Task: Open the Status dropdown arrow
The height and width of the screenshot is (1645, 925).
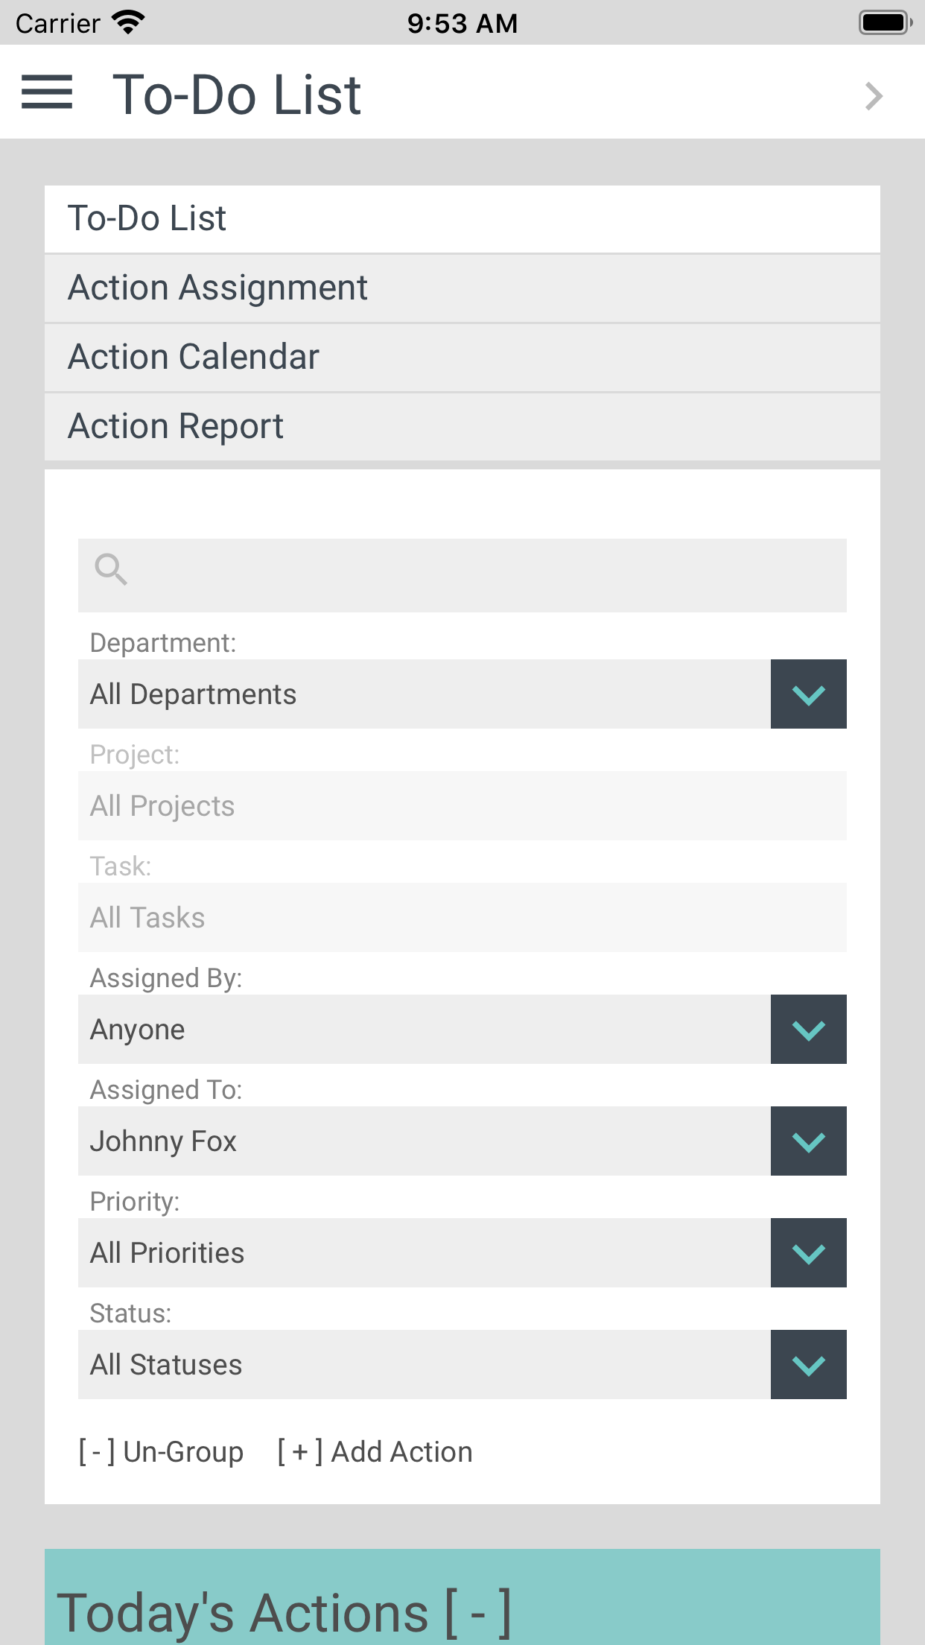Action: coord(808,1365)
